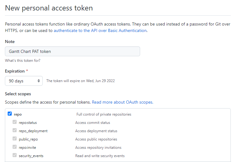The height and width of the screenshot is (162, 232).
Task: Toggle the repo scope checkbox
Action: click(x=10, y=114)
